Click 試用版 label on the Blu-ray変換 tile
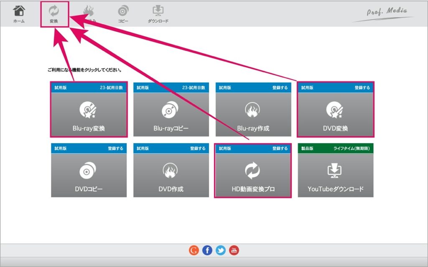This screenshot has height=267, width=428. point(61,88)
